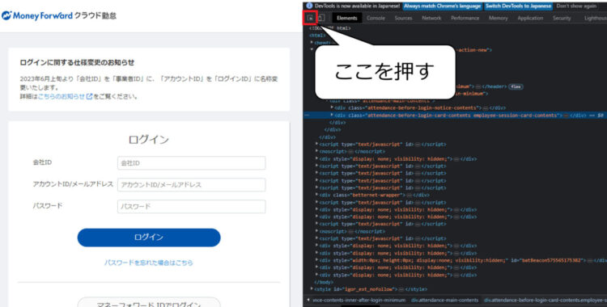Select div.attendance-main-contents in the breadcrumb bar
Screen dimensions: 607x307
[x=445, y=300]
